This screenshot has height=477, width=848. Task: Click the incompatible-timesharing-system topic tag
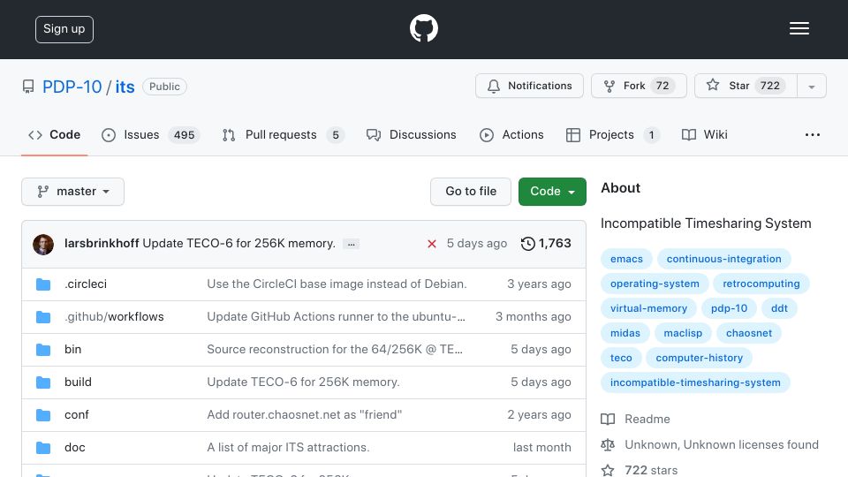[x=695, y=382]
